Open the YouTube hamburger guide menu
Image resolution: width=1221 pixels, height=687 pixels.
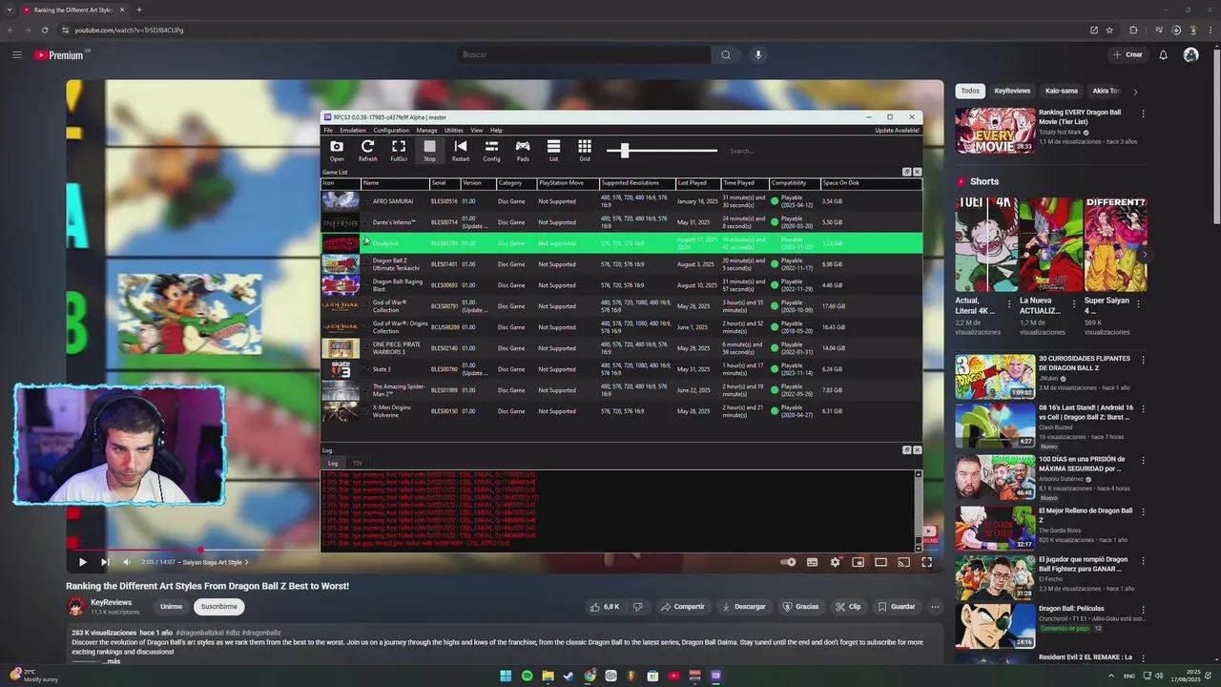pyautogui.click(x=16, y=54)
